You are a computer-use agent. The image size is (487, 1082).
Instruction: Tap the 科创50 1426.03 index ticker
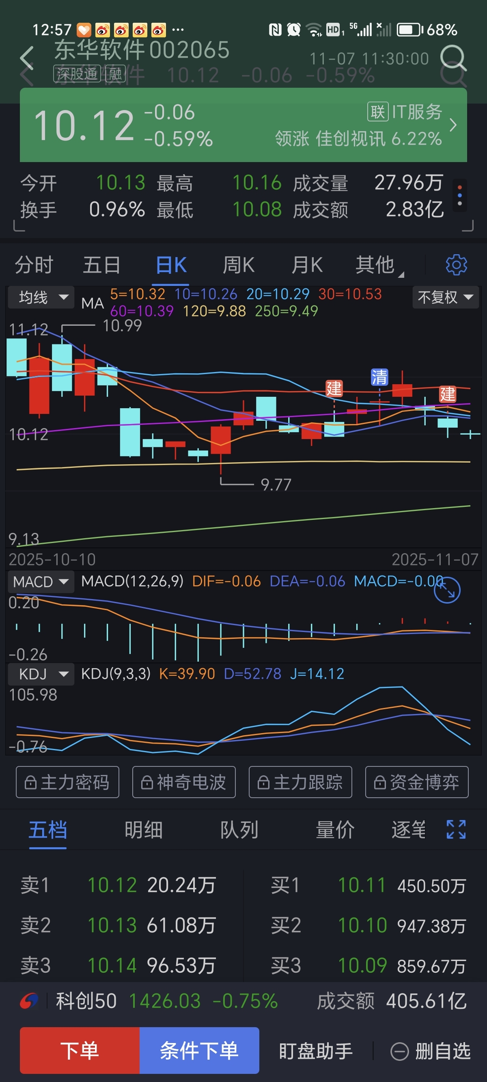[166, 1001]
